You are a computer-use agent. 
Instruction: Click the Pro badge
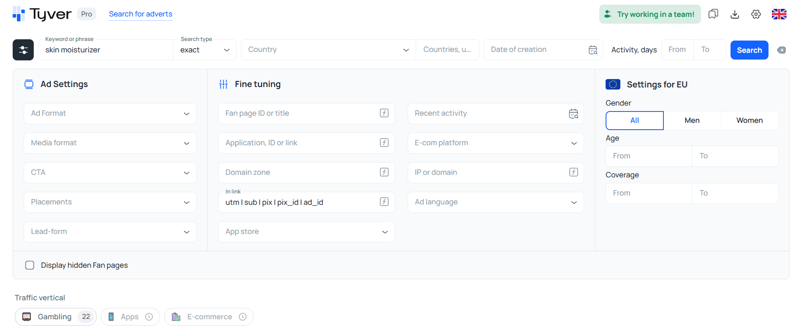(x=87, y=14)
